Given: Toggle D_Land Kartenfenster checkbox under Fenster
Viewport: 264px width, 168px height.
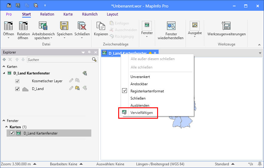Looking at the screenshot, I should click(x=12, y=133).
